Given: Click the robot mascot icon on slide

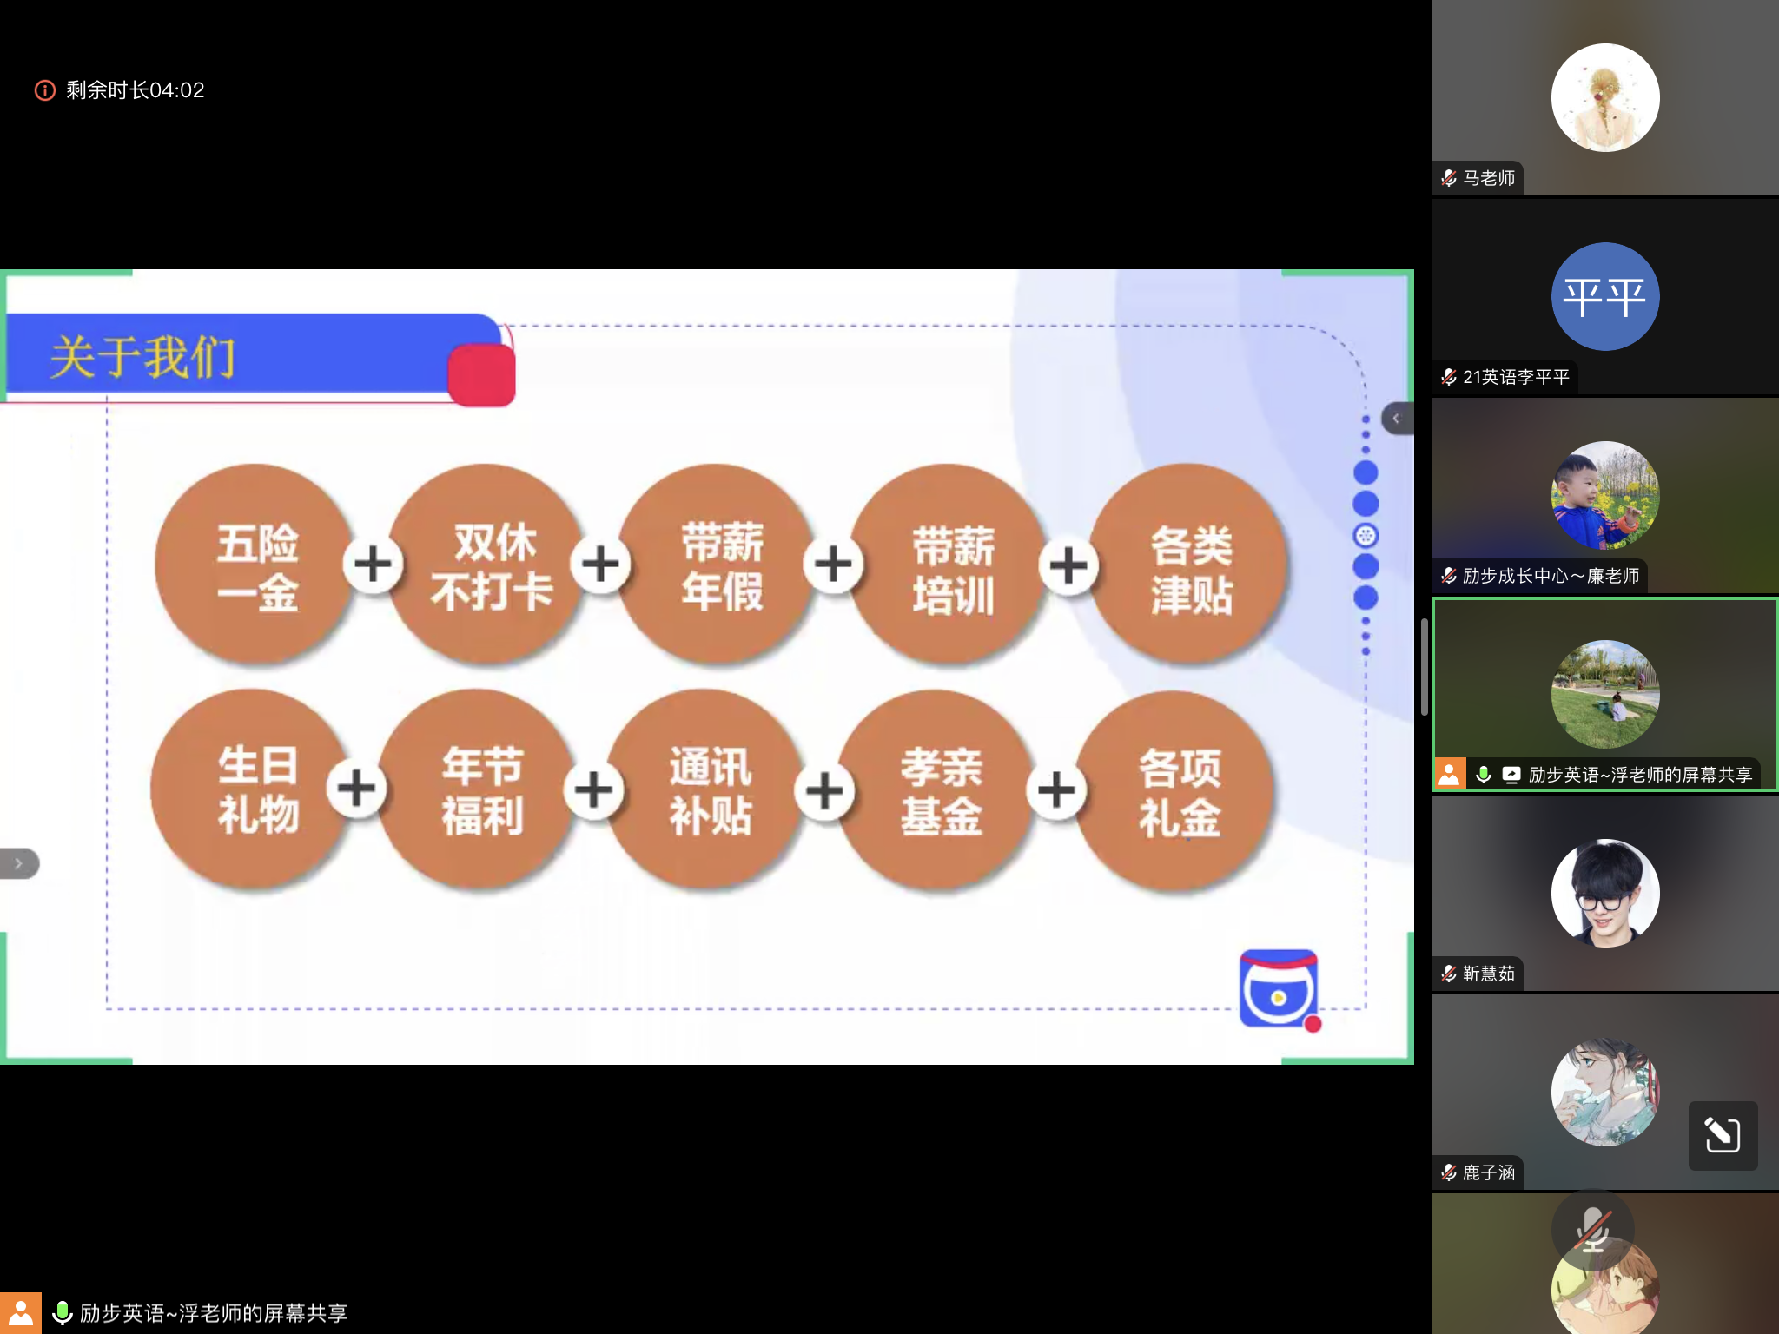Looking at the screenshot, I should coord(1279,990).
